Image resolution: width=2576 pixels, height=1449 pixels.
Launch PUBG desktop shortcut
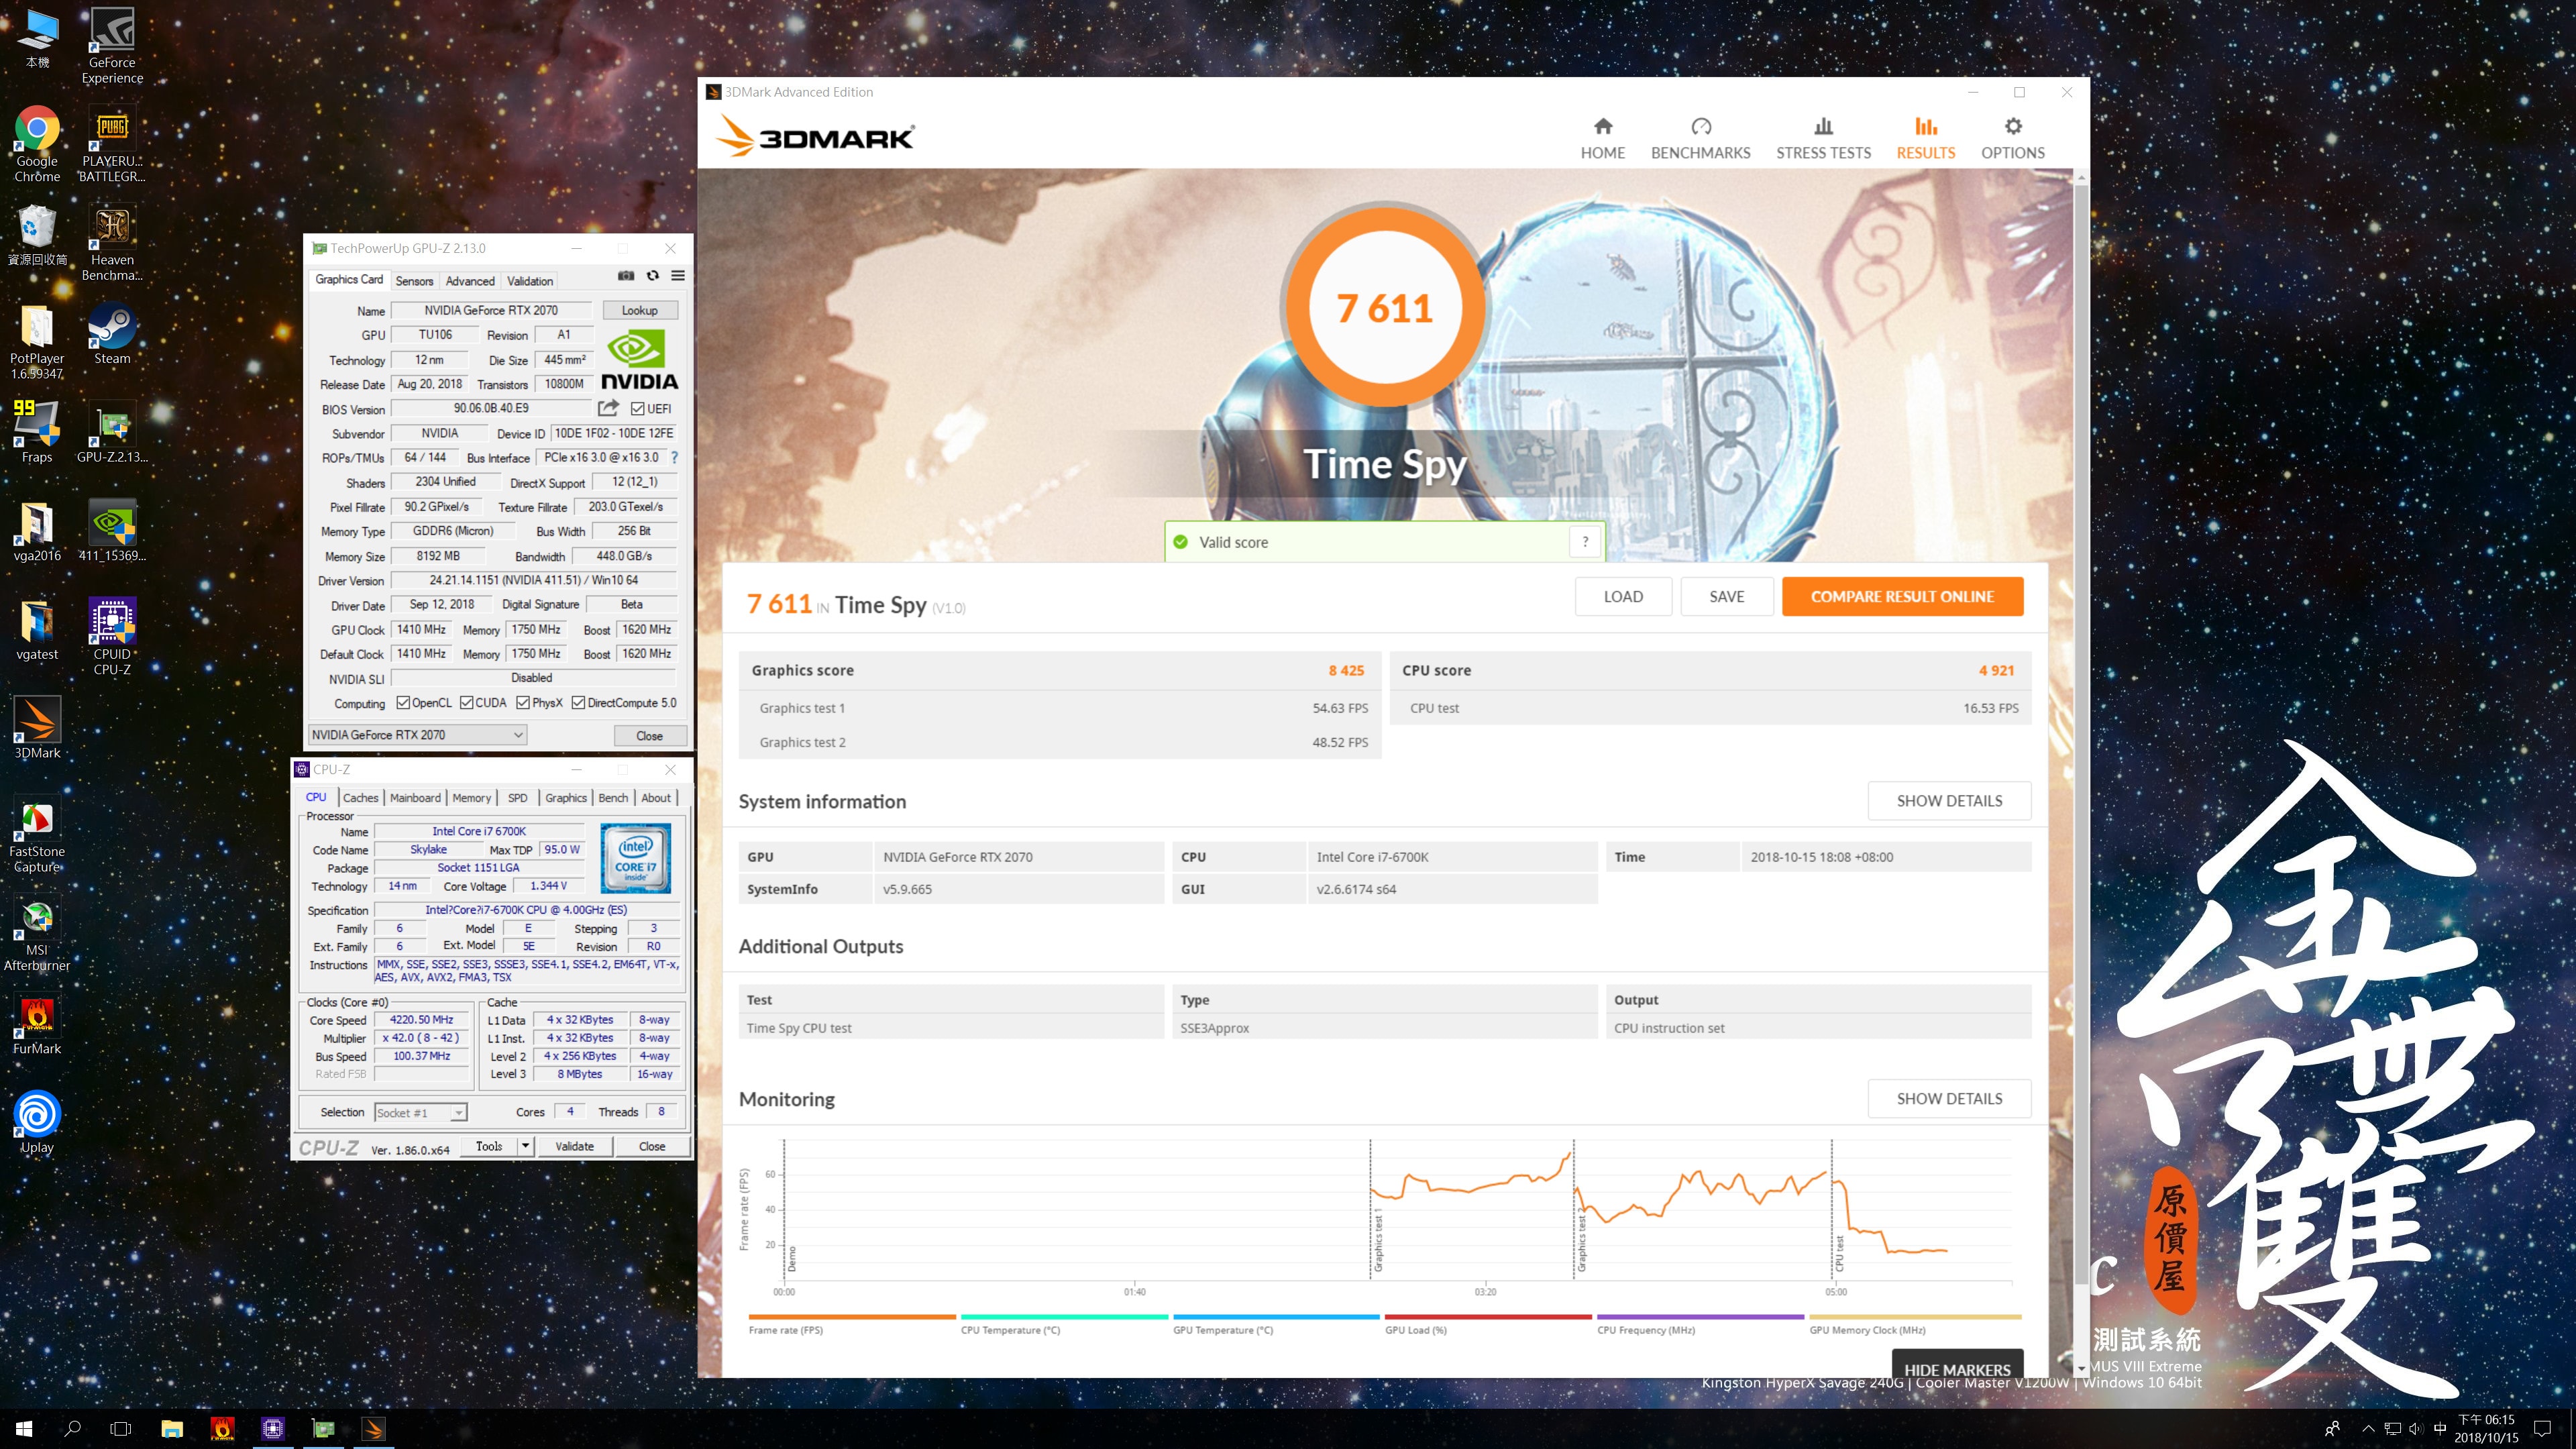(x=112, y=143)
